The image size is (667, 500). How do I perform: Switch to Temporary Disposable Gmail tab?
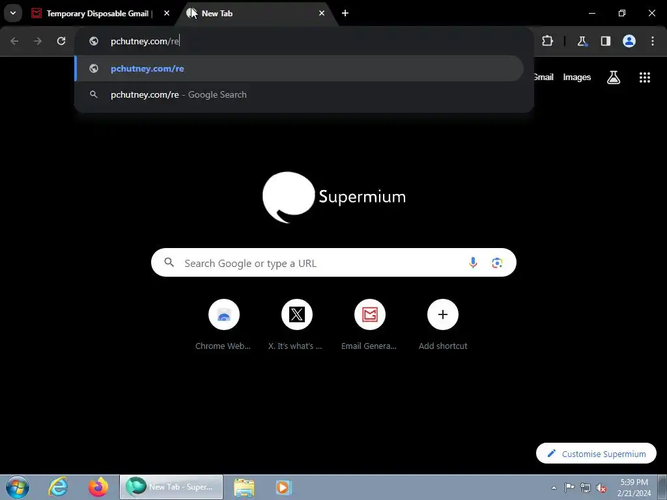[x=98, y=13]
